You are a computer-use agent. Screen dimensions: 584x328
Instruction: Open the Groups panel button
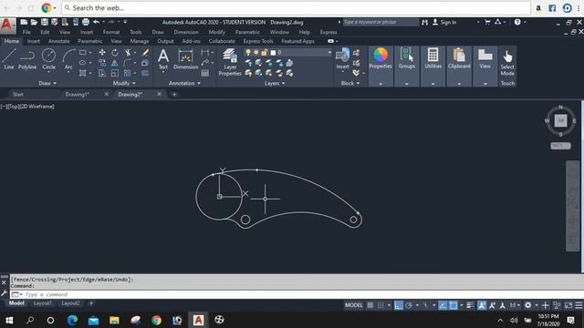(407, 58)
